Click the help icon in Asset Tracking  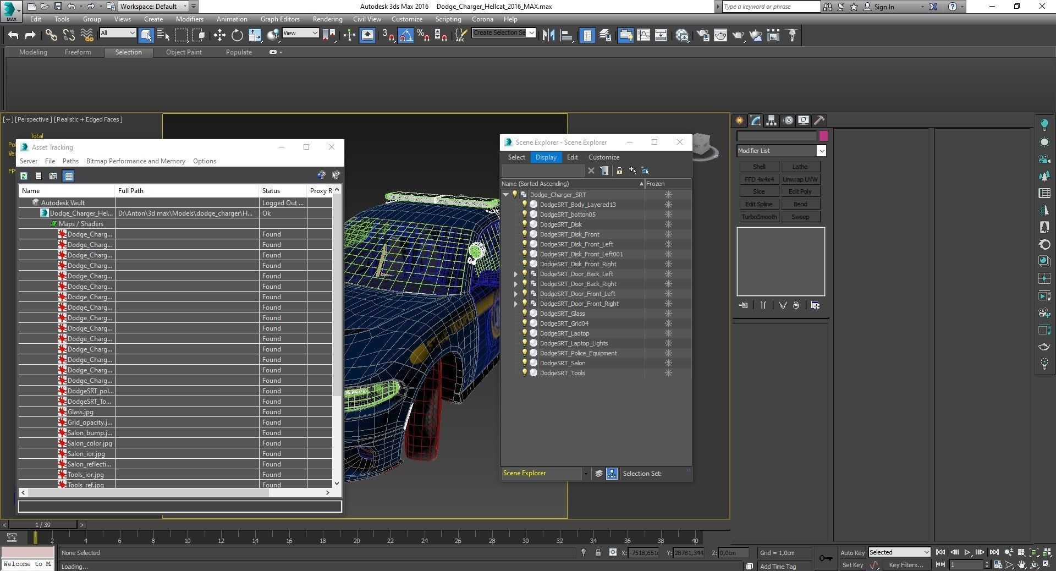point(321,175)
